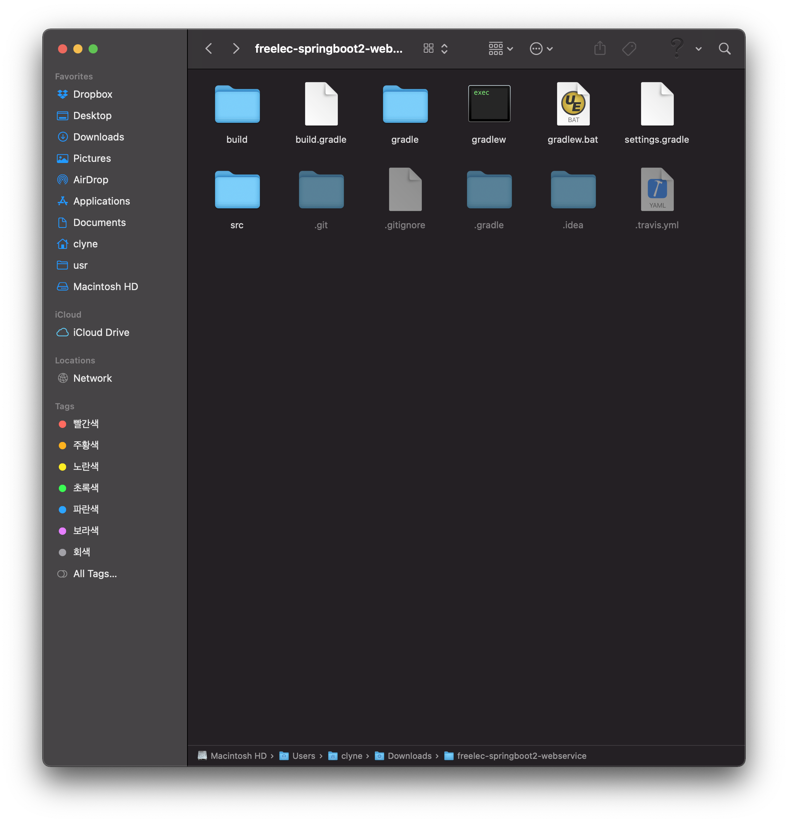Toggle icon view switcher control
788x823 pixels.
(x=435, y=49)
